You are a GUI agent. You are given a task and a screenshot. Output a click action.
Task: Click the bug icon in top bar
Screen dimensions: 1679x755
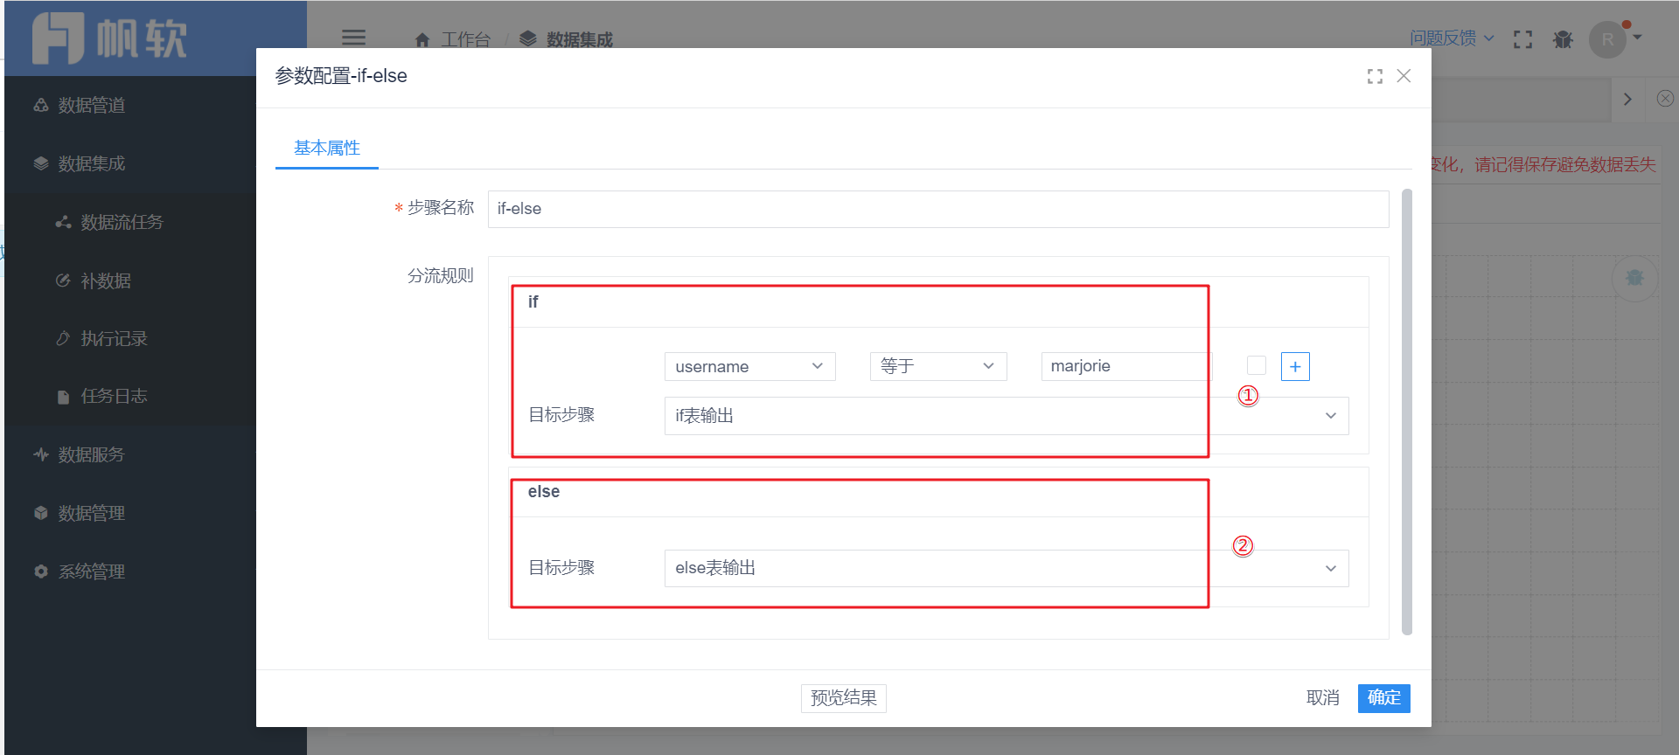1563,39
